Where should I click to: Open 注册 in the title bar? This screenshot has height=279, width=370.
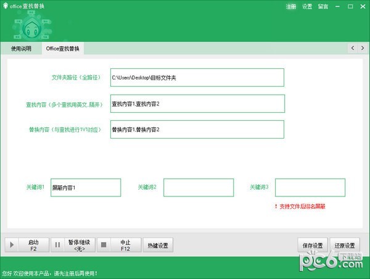coord(290,7)
